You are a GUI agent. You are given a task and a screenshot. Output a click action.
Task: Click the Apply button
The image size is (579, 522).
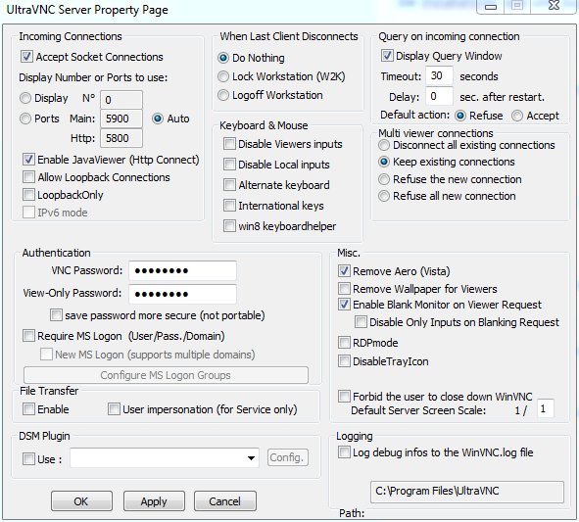[x=154, y=501]
